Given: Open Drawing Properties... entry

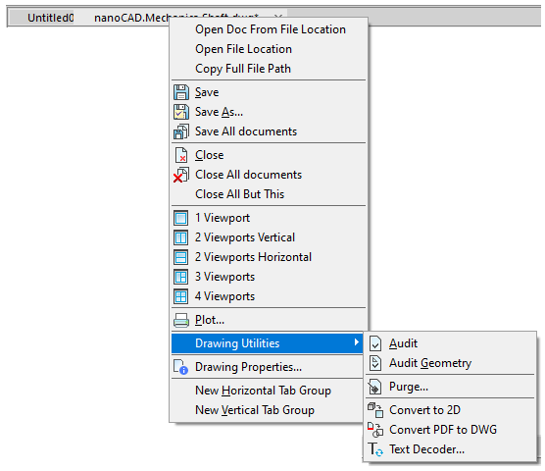Looking at the screenshot, I should click(267, 367).
